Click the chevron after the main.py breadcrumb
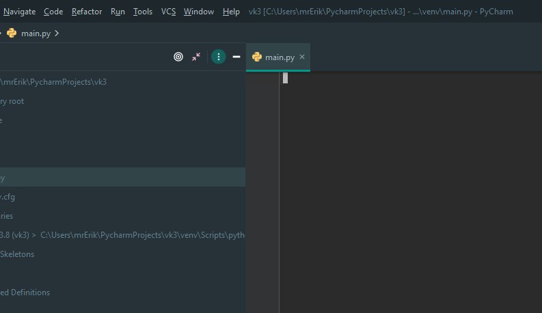This screenshot has height=313, width=542. pyautogui.click(x=57, y=33)
